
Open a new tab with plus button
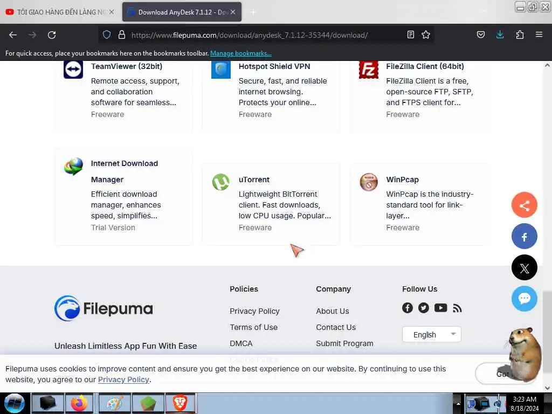[x=253, y=12]
